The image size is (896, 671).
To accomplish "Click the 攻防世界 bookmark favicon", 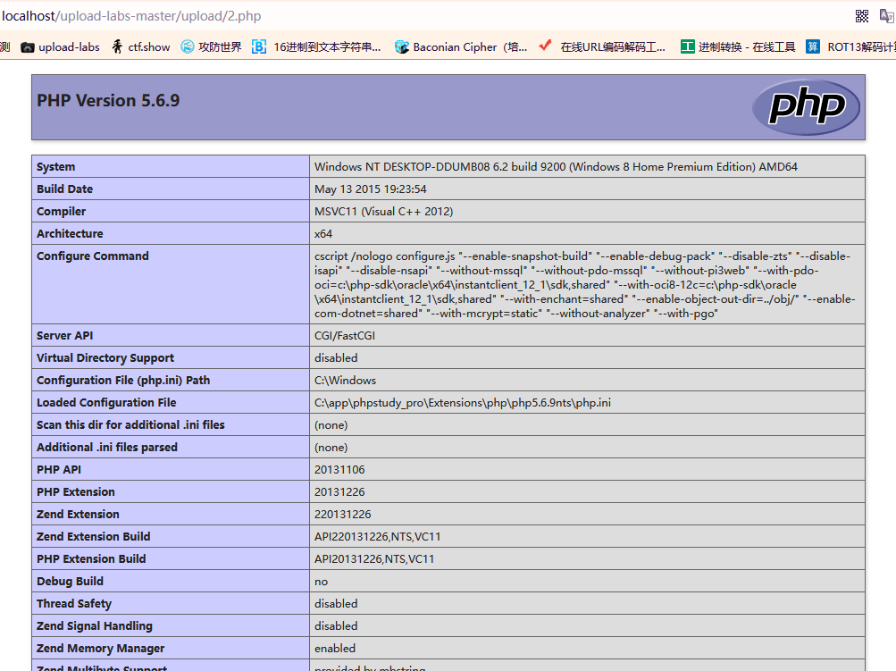I will 188,46.
